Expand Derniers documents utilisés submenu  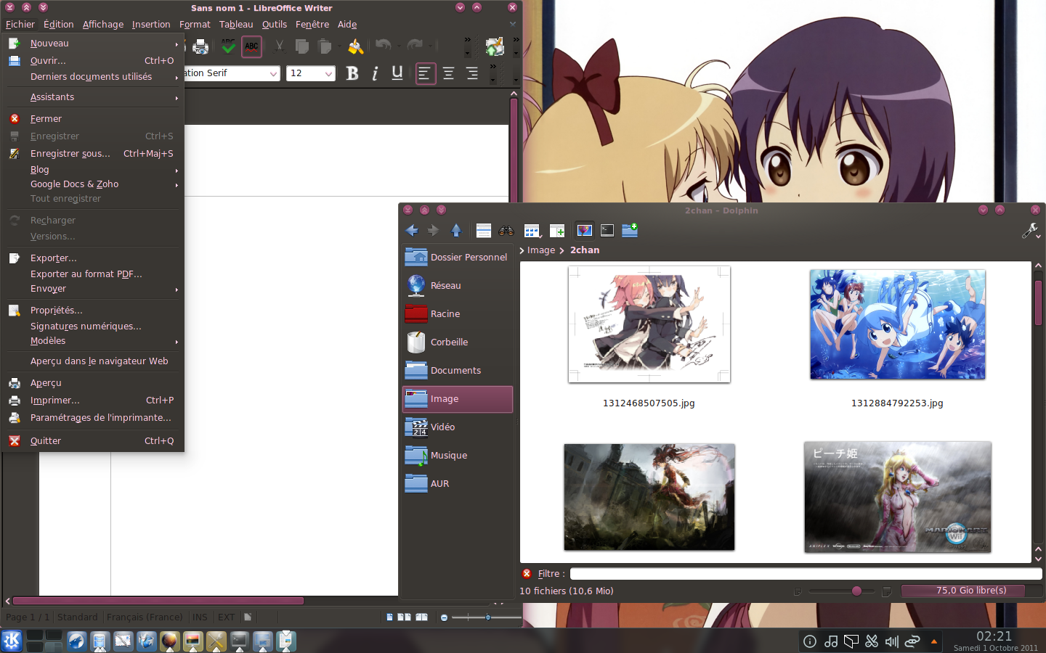(x=94, y=77)
